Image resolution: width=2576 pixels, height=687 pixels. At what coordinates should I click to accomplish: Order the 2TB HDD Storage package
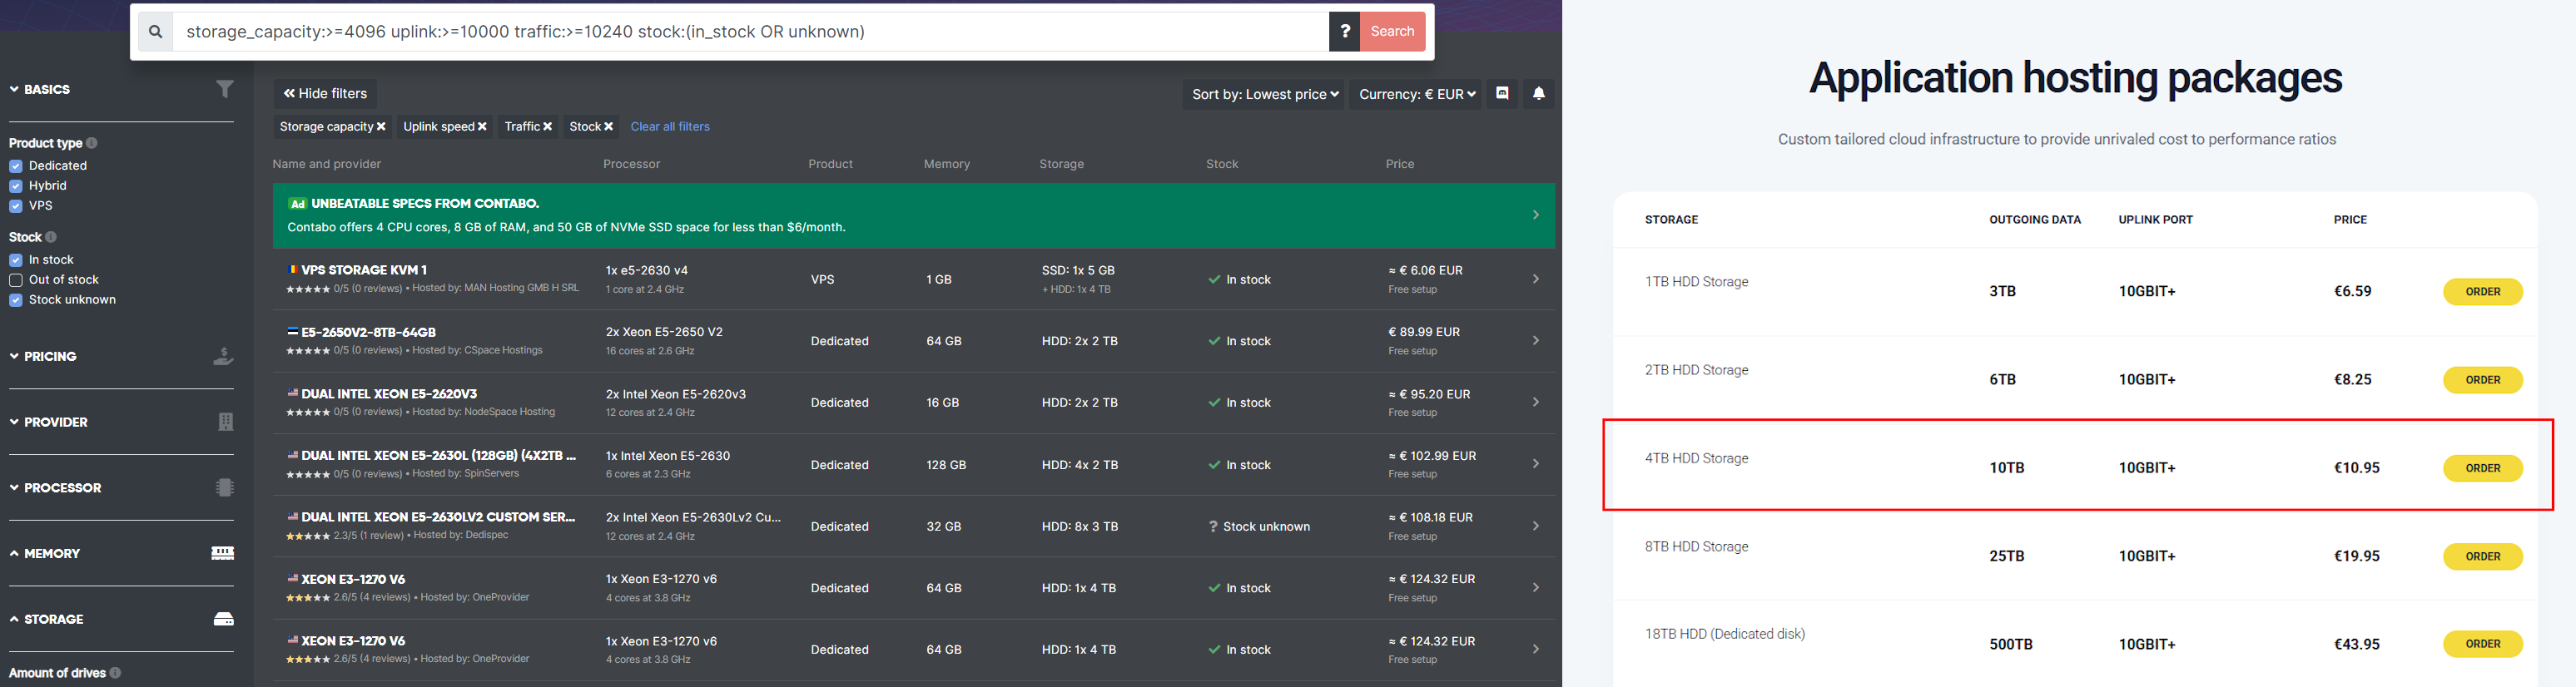click(2482, 380)
